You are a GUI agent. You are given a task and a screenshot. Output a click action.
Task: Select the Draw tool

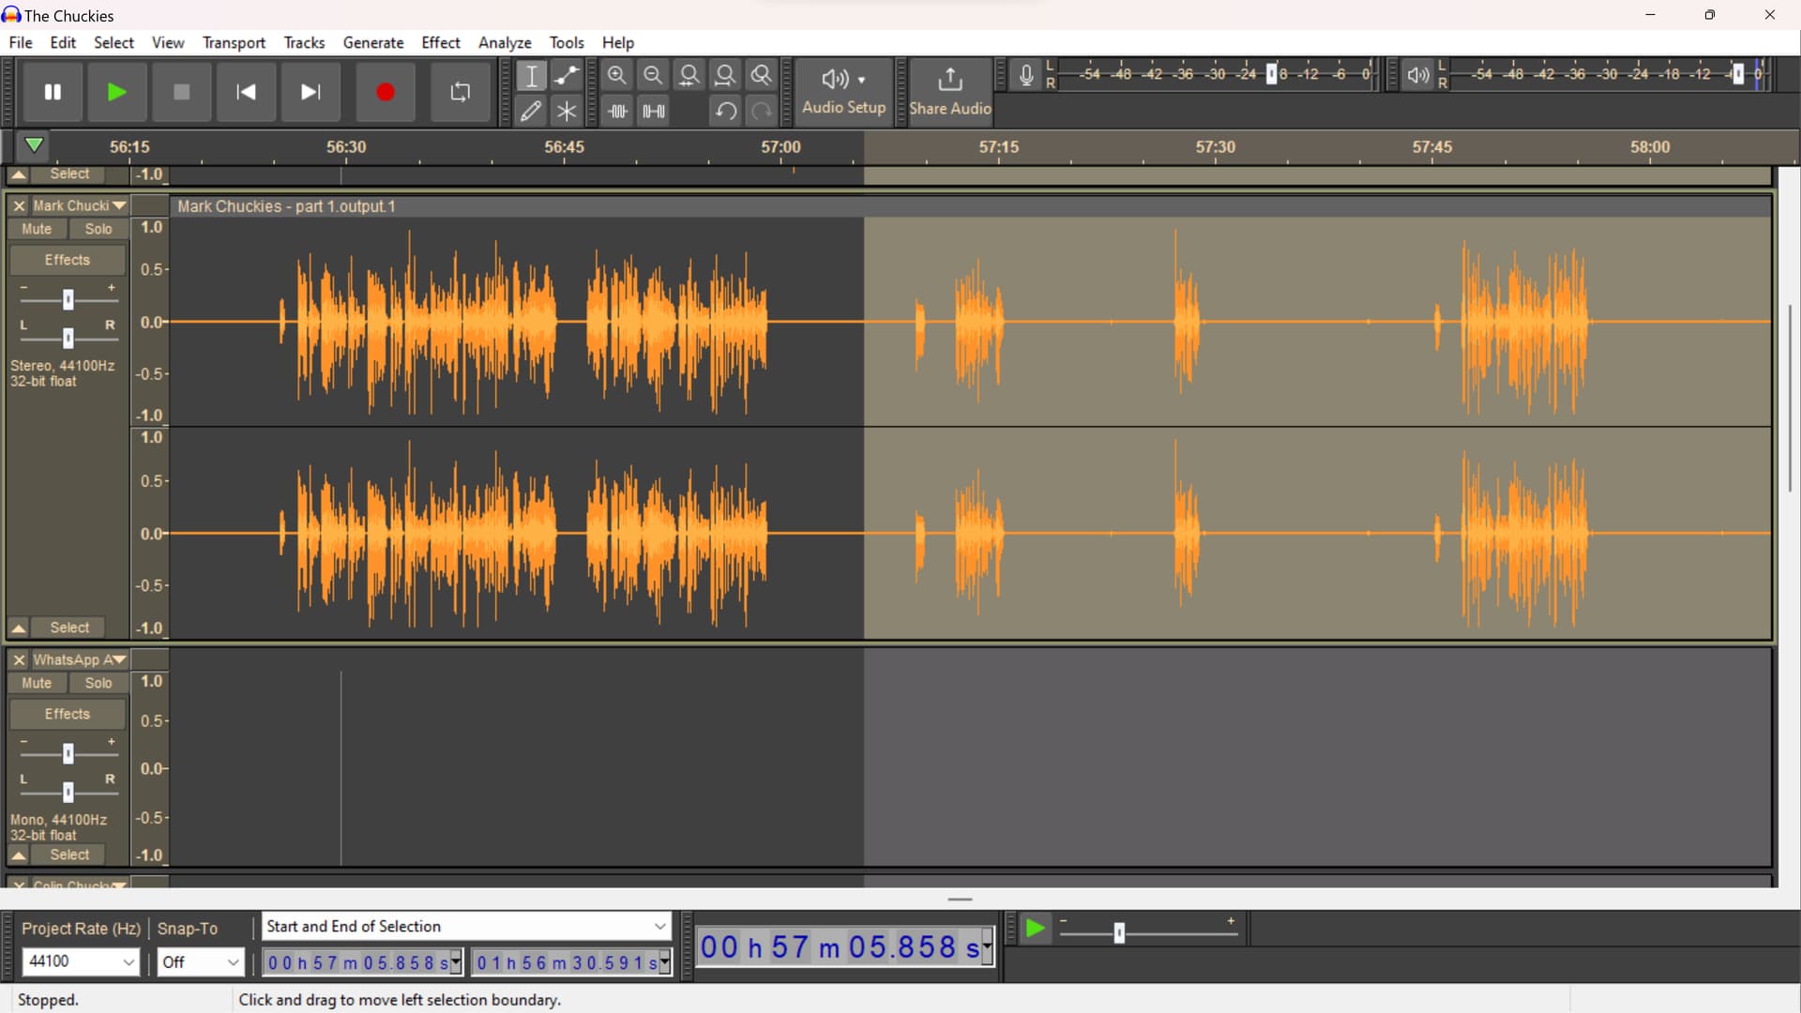click(531, 111)
